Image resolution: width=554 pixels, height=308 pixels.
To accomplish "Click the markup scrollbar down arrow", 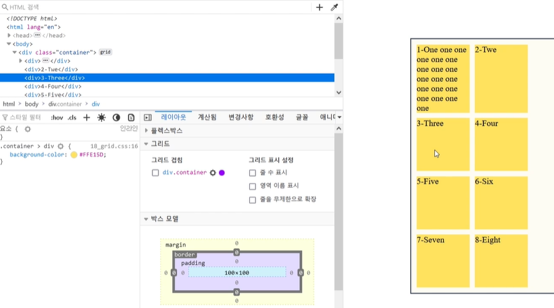I will point(339,92).
